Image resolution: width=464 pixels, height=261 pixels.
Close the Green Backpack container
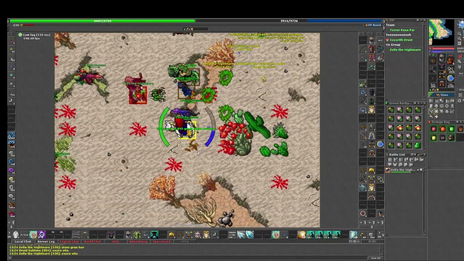tap(424, 103)
